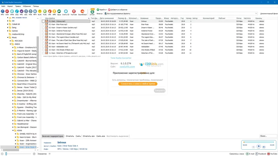Choose APE conversion icon
Screen dimensions: 278x156
tap(50, 12)
